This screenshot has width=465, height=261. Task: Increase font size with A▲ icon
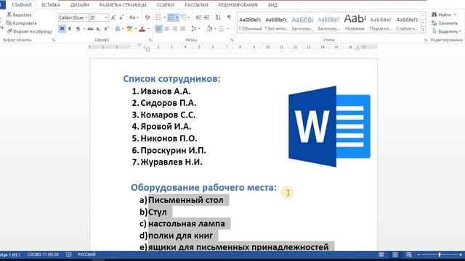(113, 17)
